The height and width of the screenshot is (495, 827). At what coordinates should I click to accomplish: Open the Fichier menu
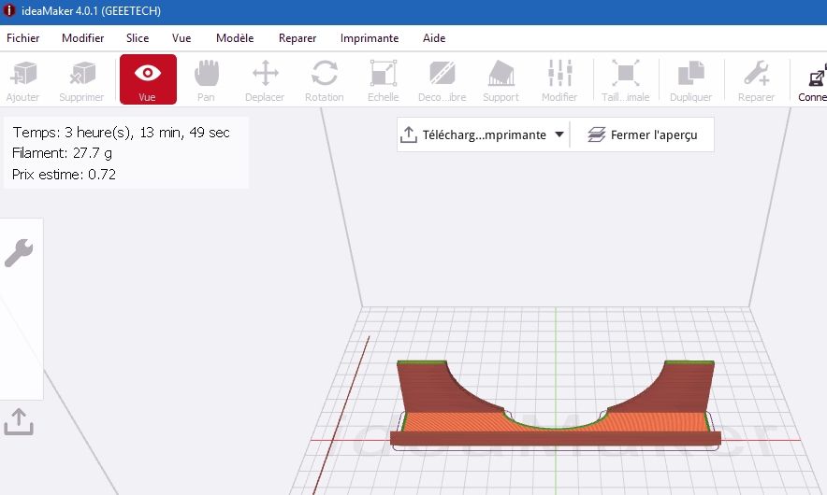pyautogui.click(x=22, y=38)
